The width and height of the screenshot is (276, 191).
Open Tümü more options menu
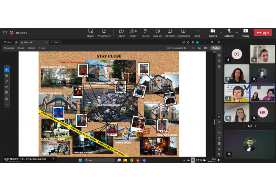(197, 33)
